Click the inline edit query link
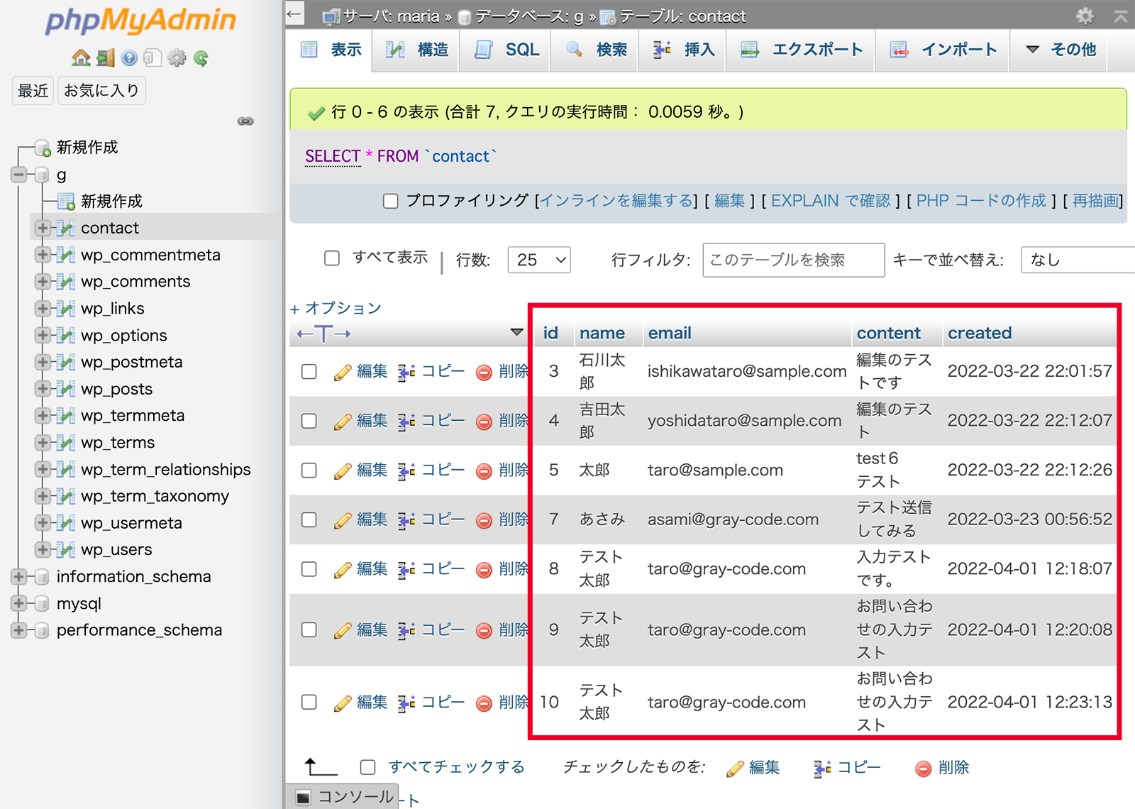The image size is (1135, 809). pyautogui.click(x=616, y=201)
